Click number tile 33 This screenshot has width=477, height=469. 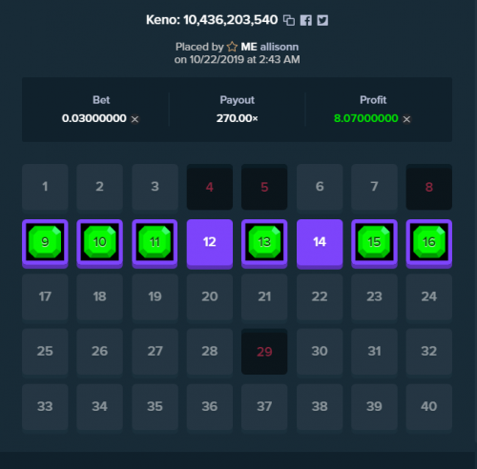tap(45, 407)
